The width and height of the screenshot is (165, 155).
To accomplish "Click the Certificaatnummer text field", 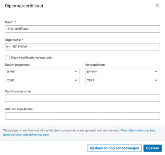I will coord(82,98).
